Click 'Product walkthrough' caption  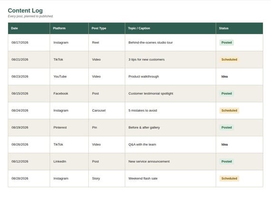(144, 76)
